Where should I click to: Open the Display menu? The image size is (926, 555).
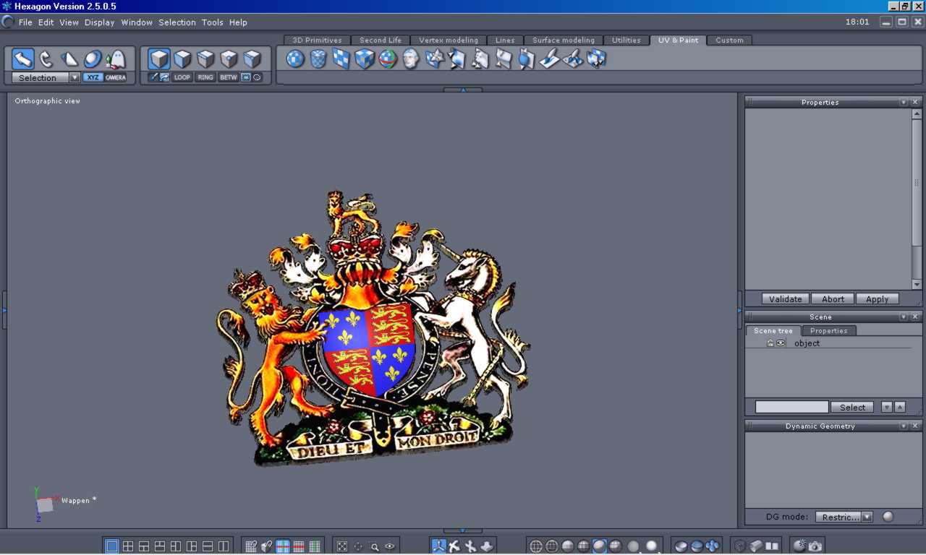(x=99, y=22)
